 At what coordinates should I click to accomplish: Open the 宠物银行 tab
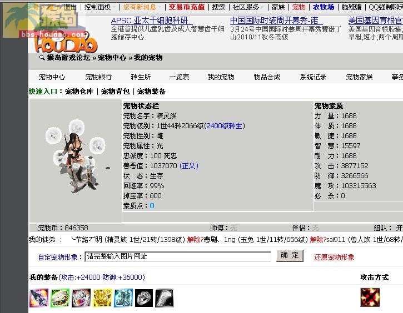(98, 77)
